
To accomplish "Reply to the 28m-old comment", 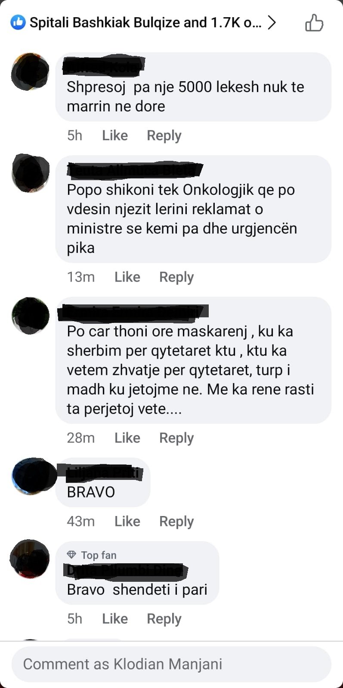I will point(176,438).
